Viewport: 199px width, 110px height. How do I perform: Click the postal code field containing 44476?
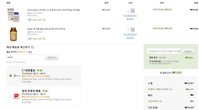[25, 57]
